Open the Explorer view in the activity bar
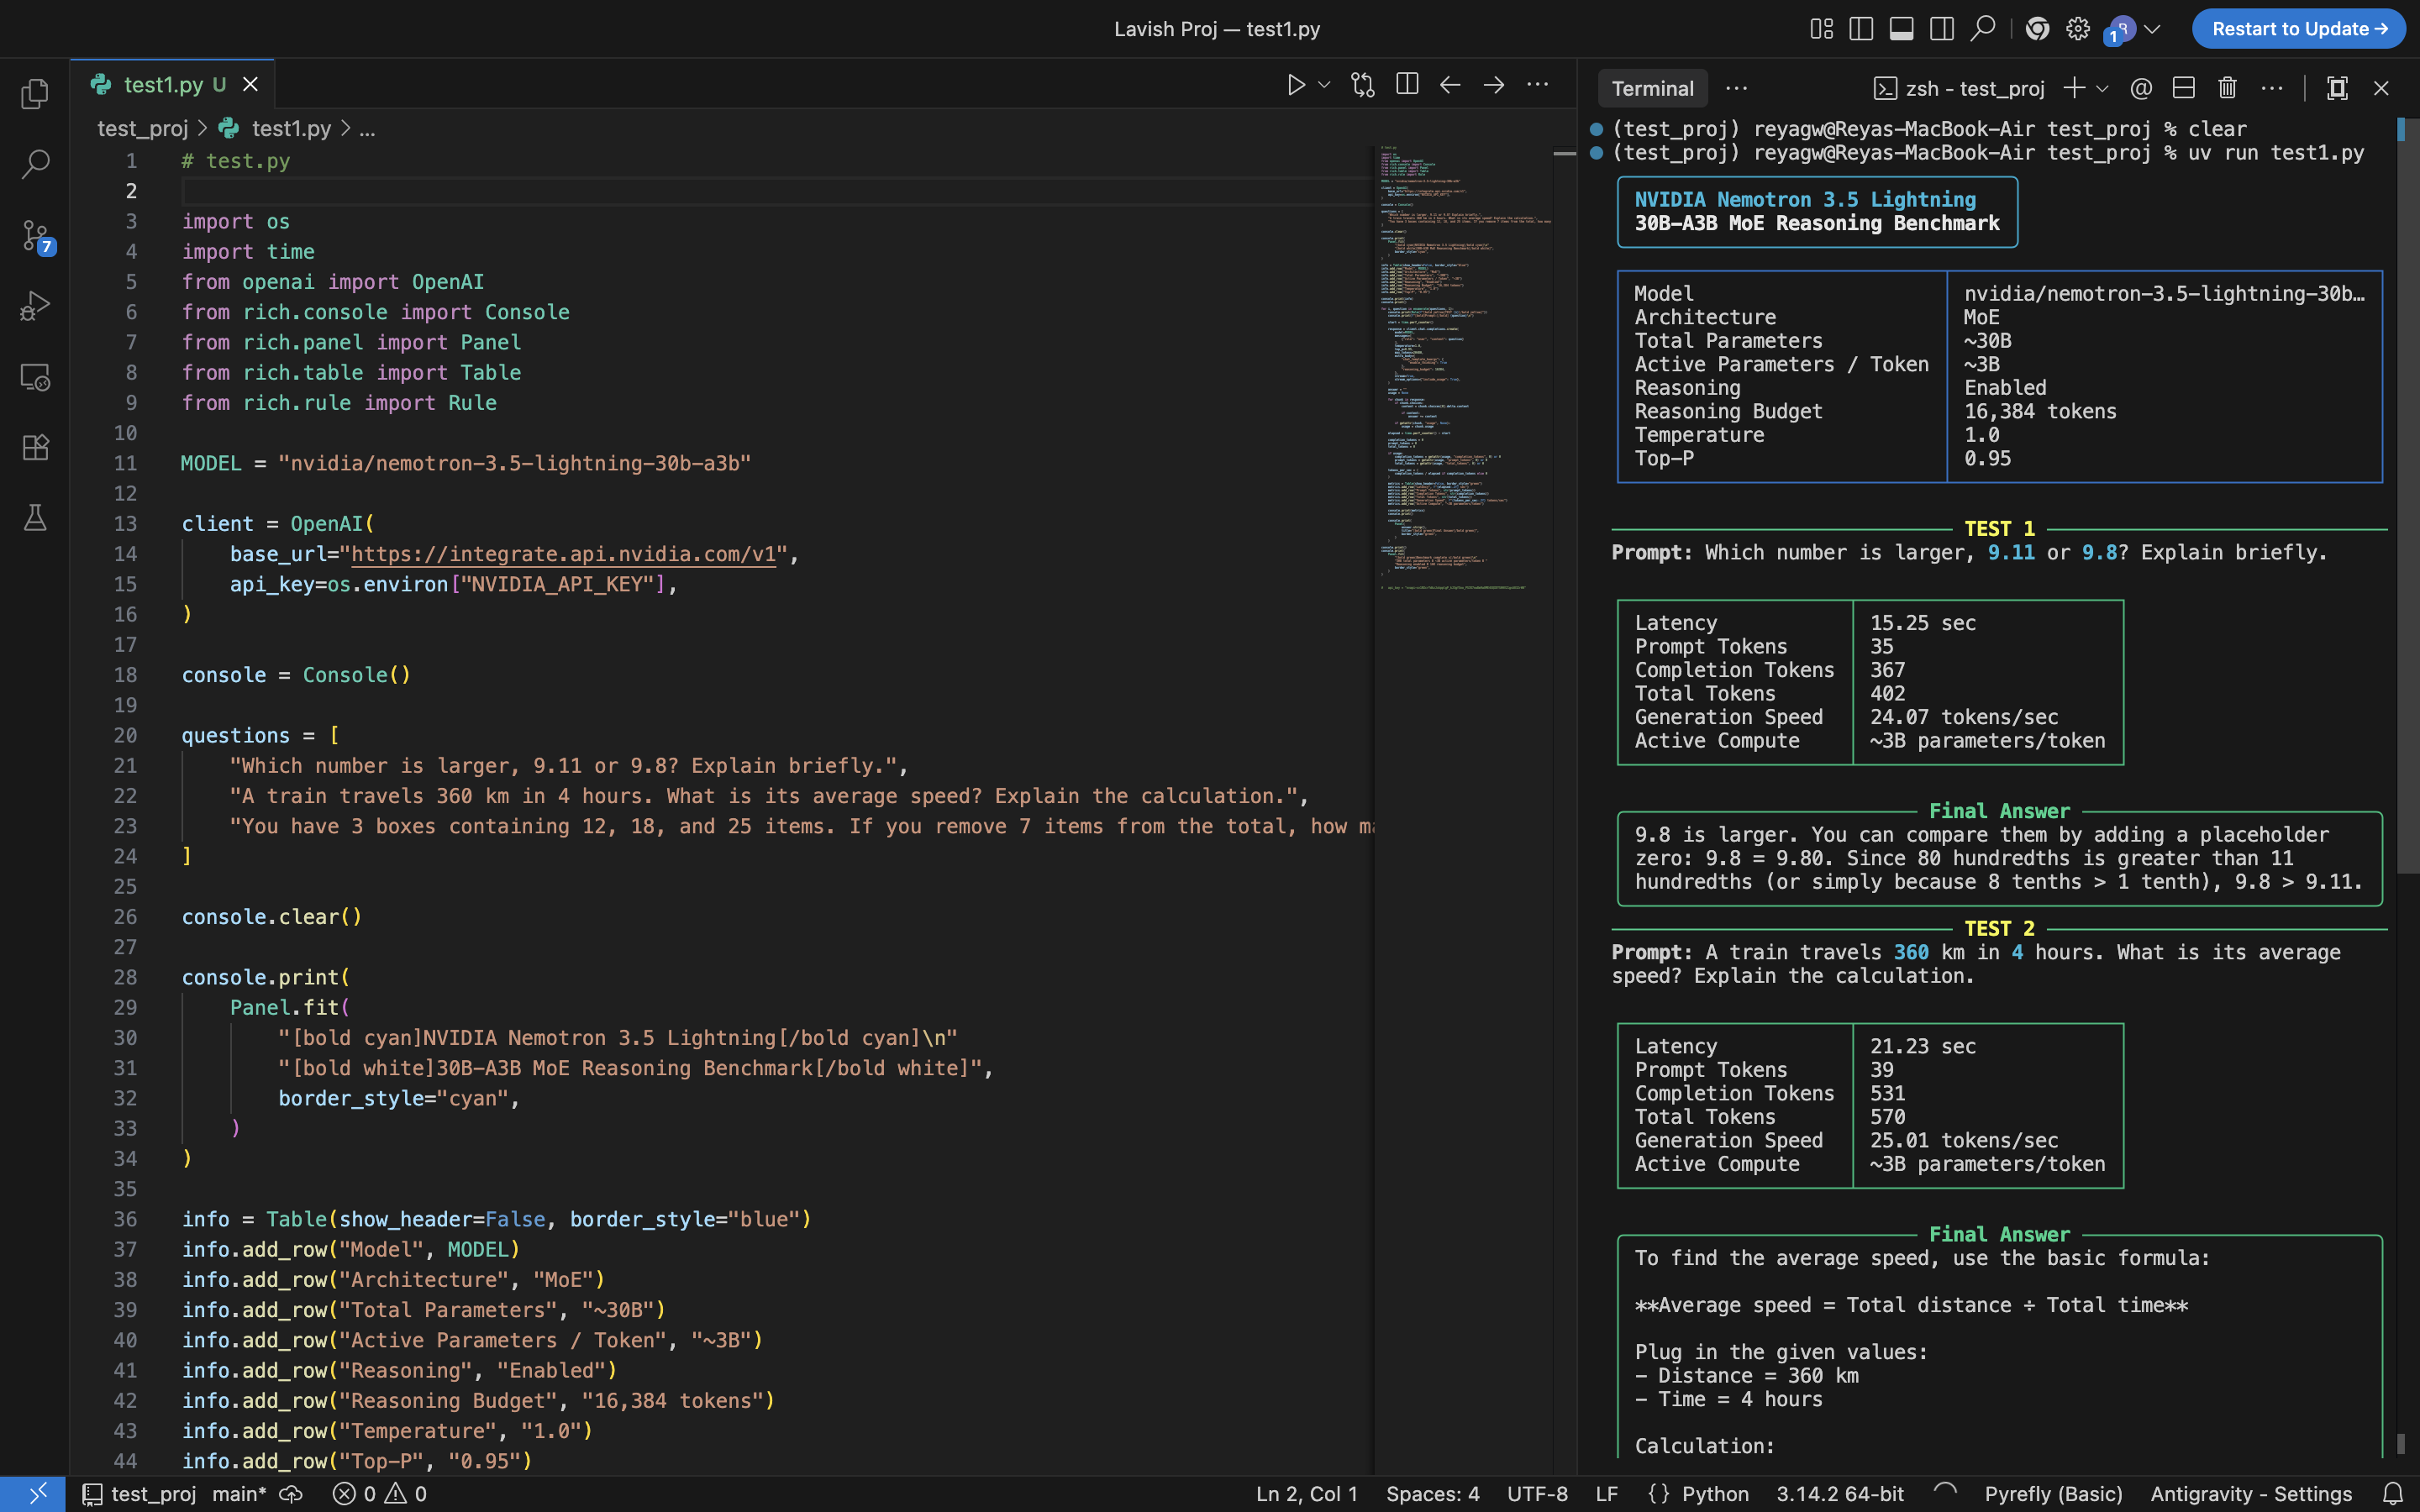The height and width of the screenshot is (1512, 2420). pos(35,93)
